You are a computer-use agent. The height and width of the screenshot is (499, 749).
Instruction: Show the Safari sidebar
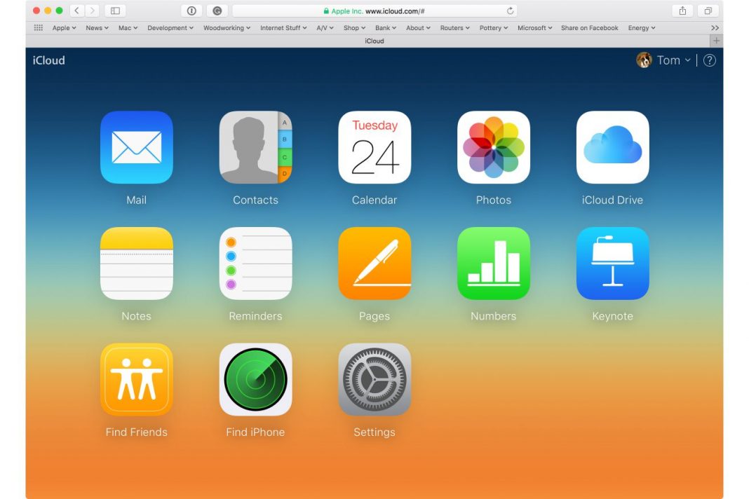115,11
